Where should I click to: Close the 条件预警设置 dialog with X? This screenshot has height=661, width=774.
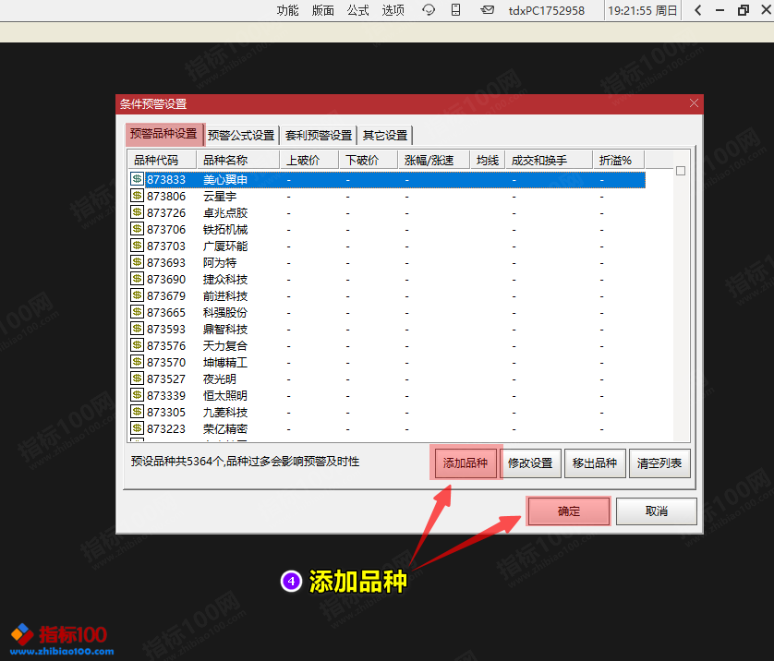pos(694,103)
